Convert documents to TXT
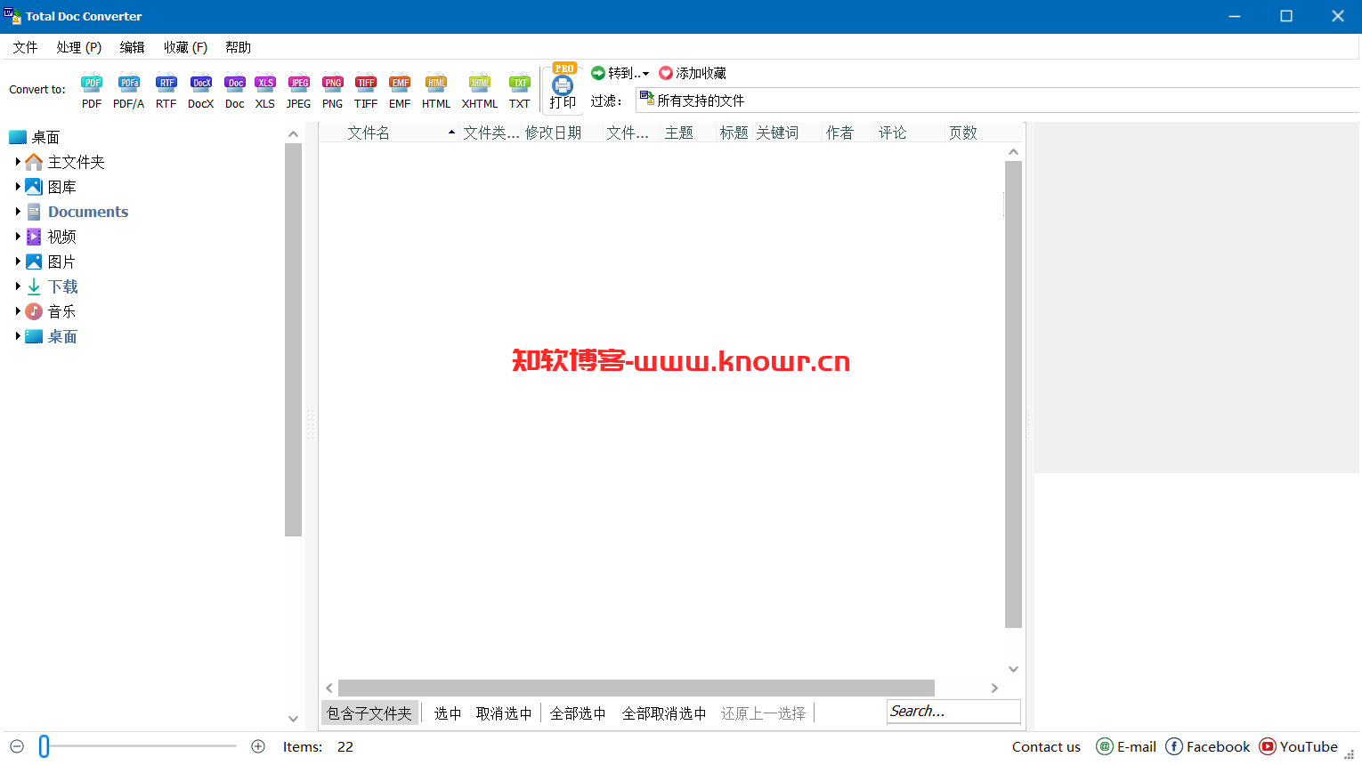1362x765 pixels. click(x=520, y=91)
